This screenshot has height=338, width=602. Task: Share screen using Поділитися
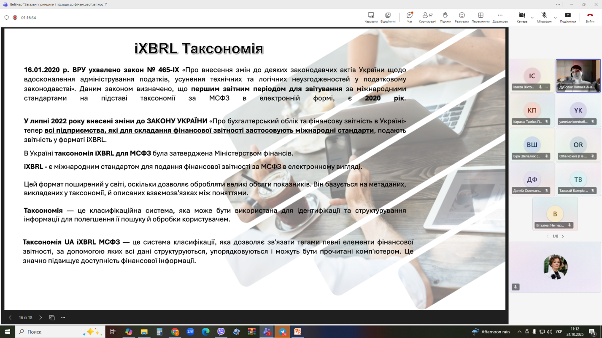click(x=568, y=17)
